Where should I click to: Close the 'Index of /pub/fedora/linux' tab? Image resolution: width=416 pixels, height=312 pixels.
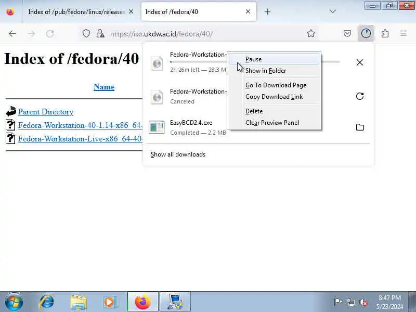[131, 11]
